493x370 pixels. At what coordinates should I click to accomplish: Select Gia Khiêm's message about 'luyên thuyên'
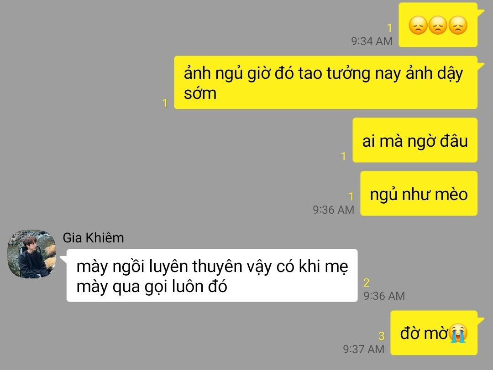212,276
